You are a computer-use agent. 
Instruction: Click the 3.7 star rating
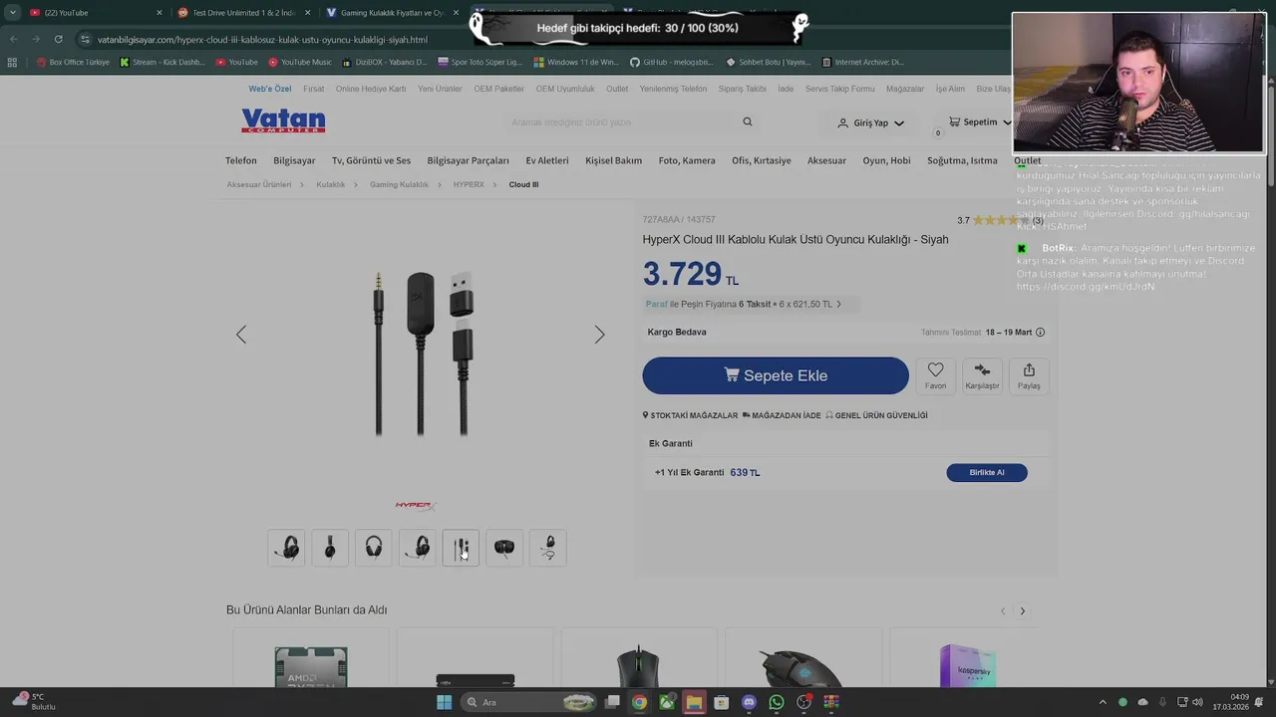click(1000, 220)
